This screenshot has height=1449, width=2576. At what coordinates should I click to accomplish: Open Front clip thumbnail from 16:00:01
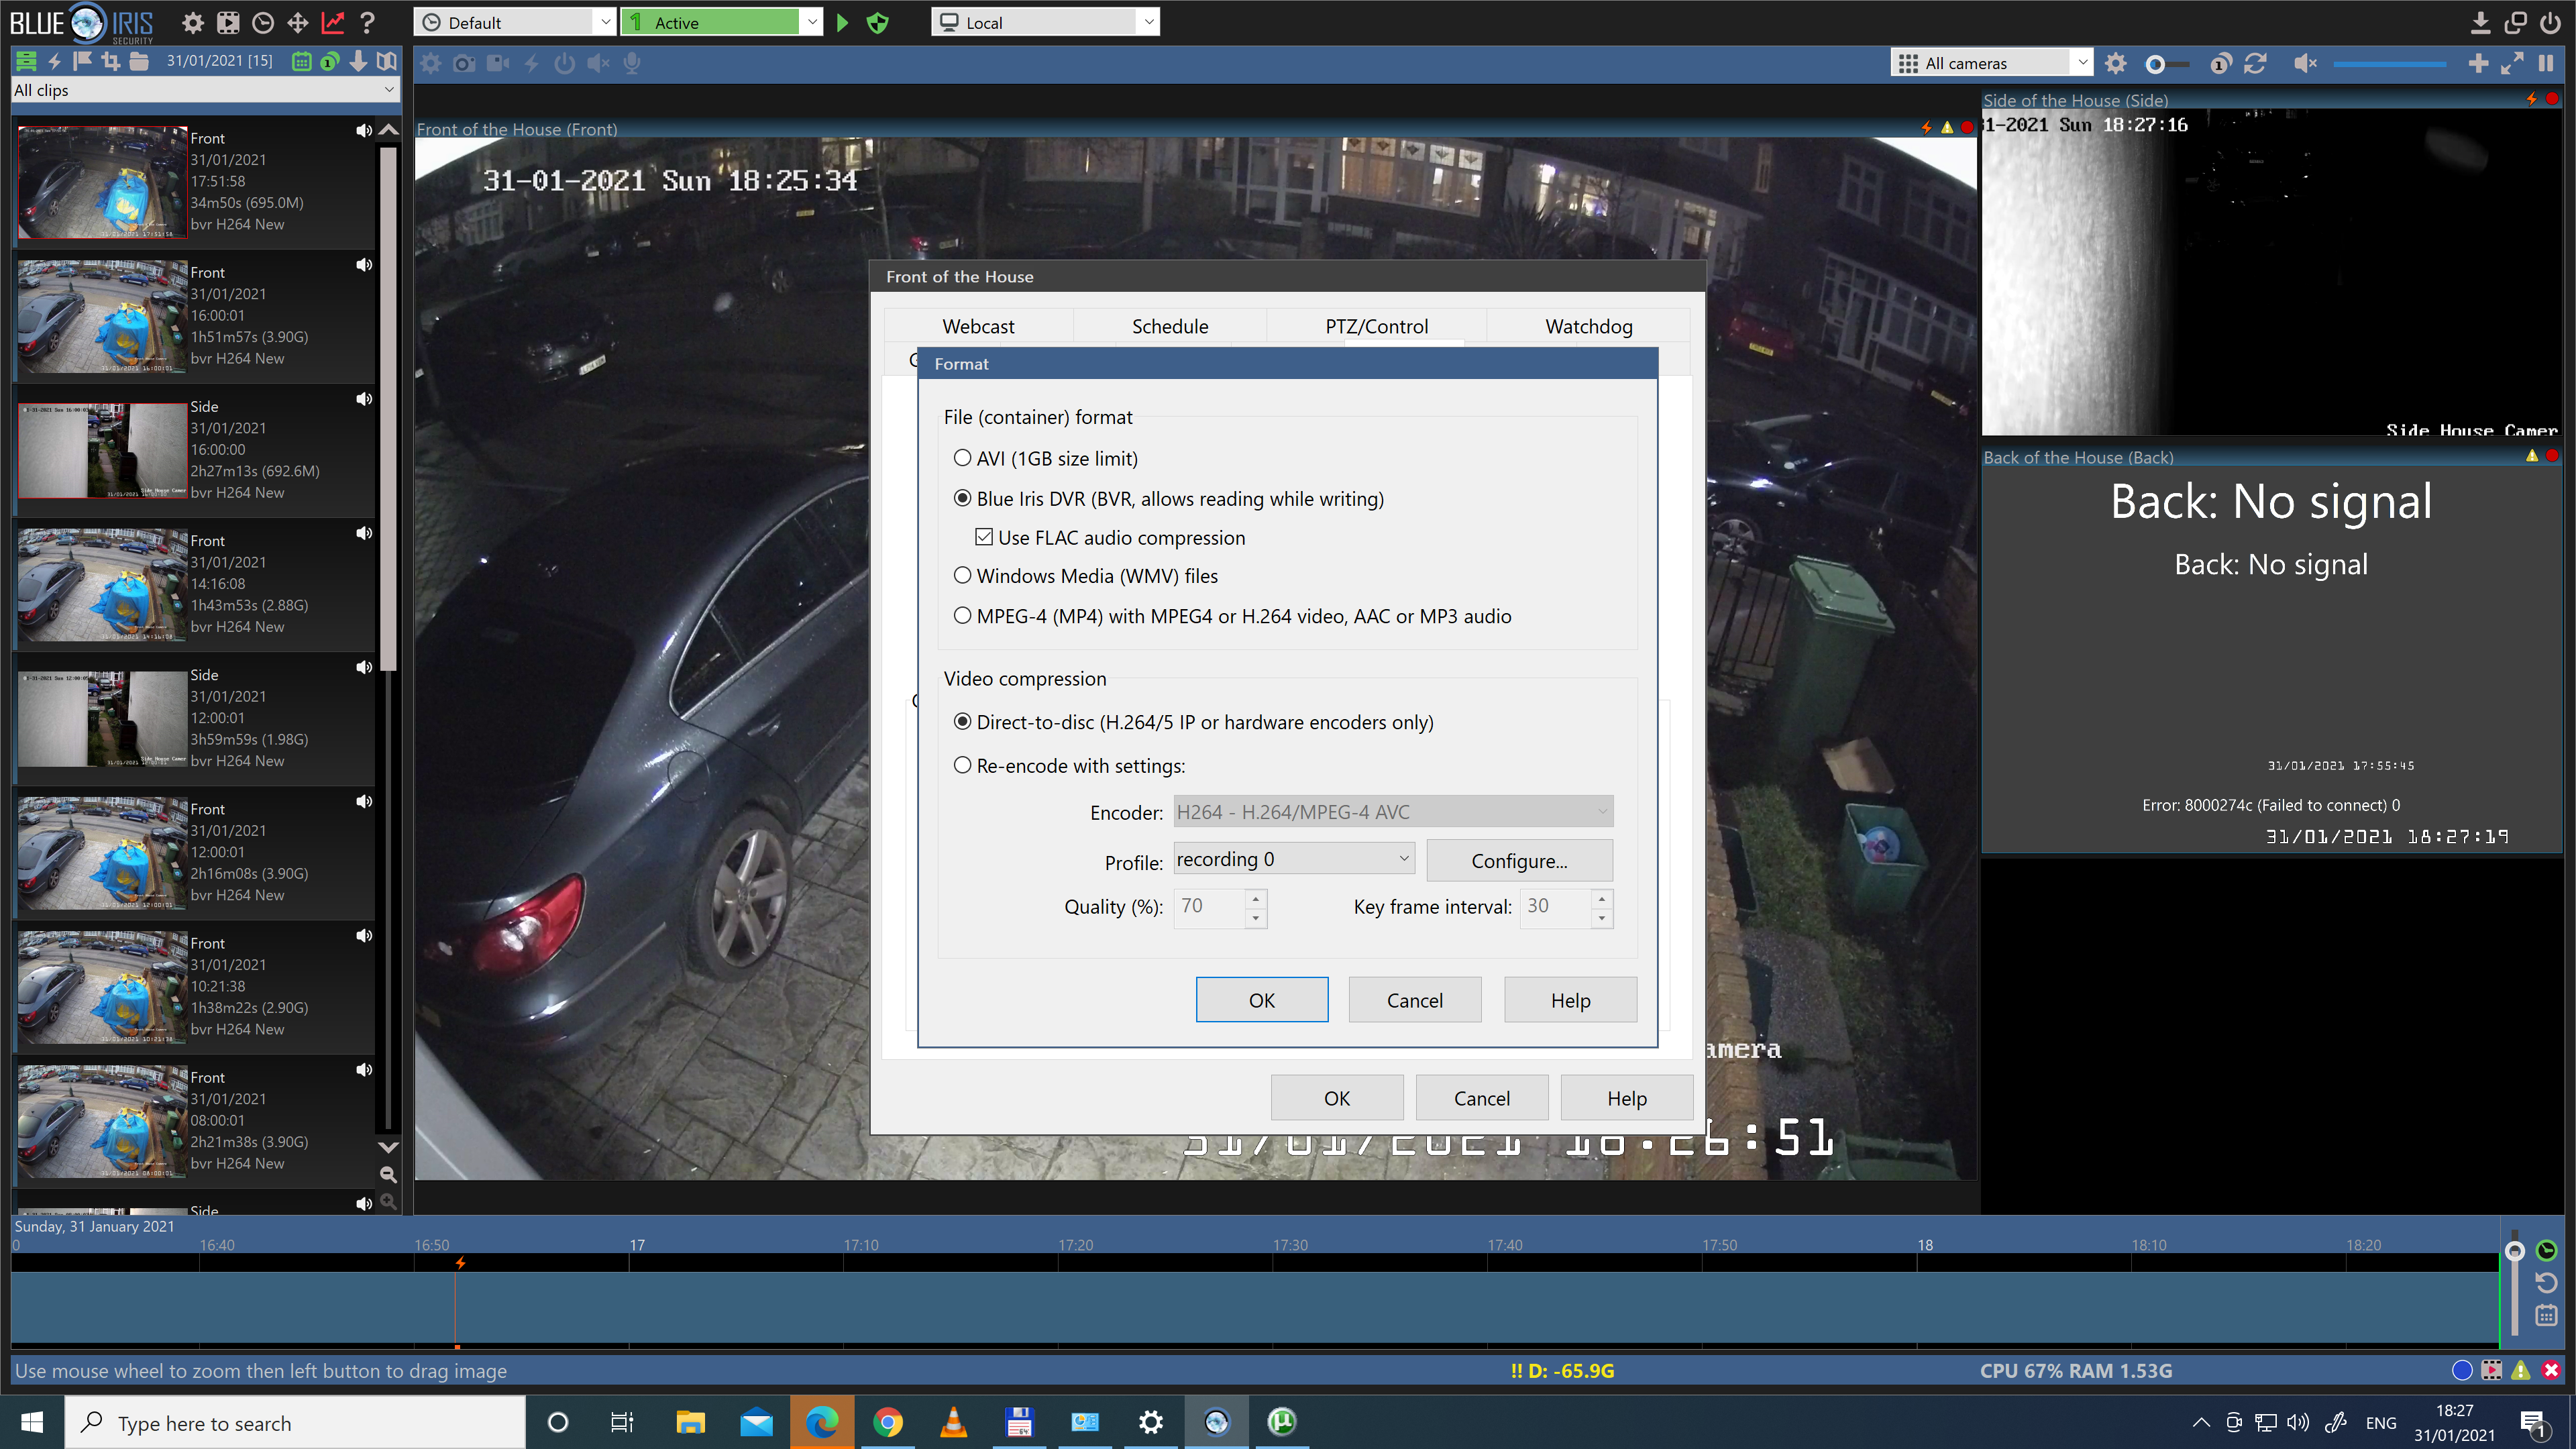click(102, 316)
